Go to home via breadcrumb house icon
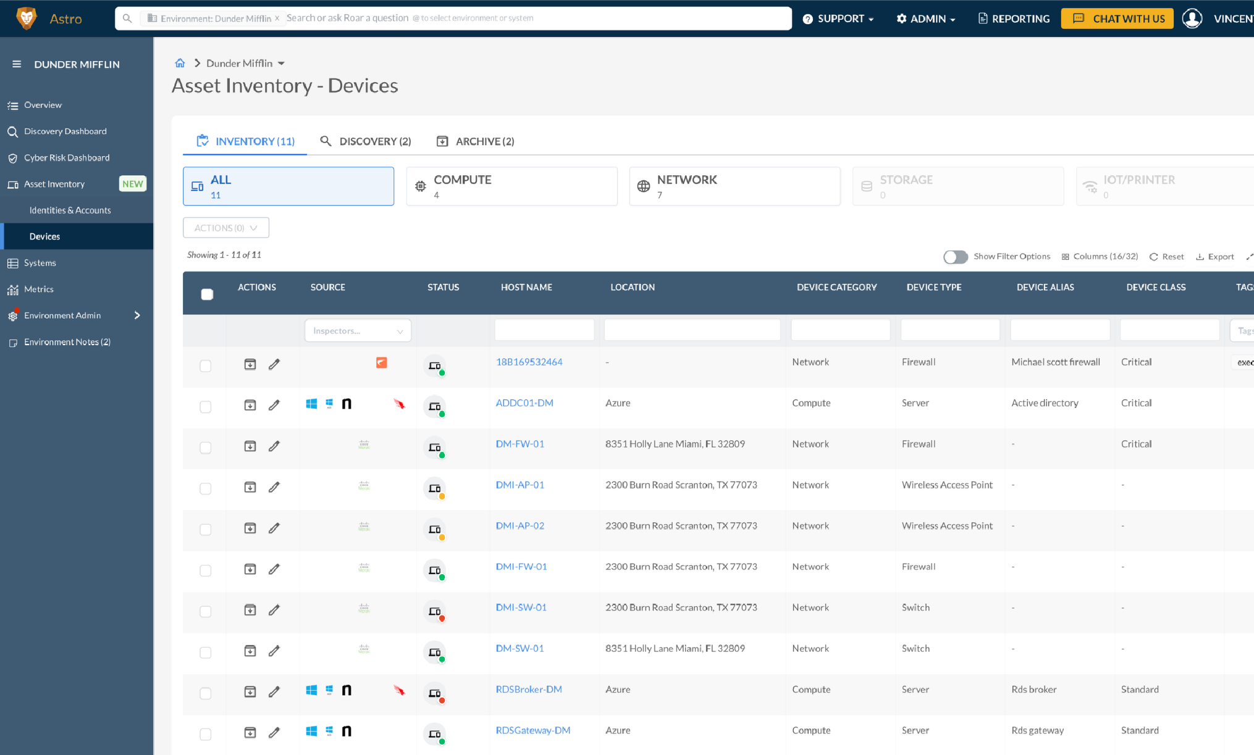This screenshot has height=755, width=1254. 180,63
